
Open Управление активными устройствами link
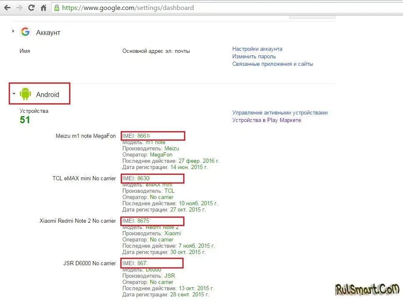pos(280,112)
